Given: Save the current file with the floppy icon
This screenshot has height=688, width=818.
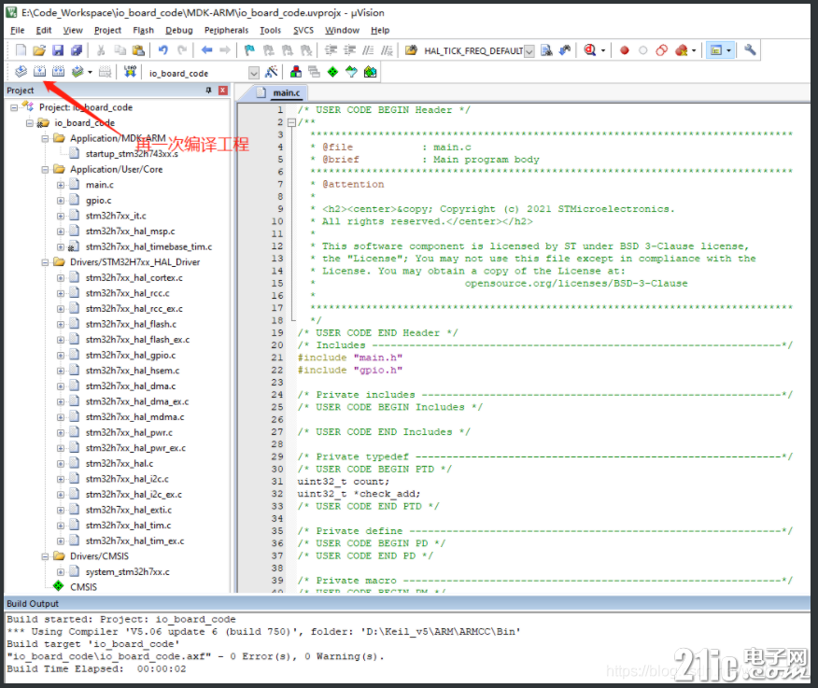Looking at the screenshot, I should (x=58, y=50).
